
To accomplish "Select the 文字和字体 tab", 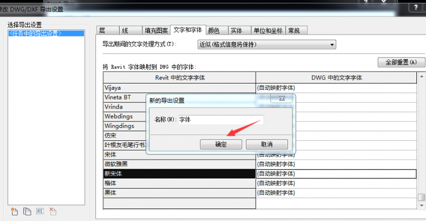I will point(188,30).
